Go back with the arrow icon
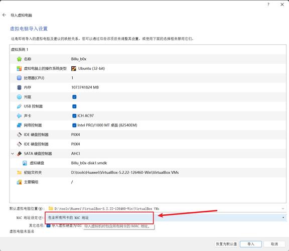 coord(4,15)
